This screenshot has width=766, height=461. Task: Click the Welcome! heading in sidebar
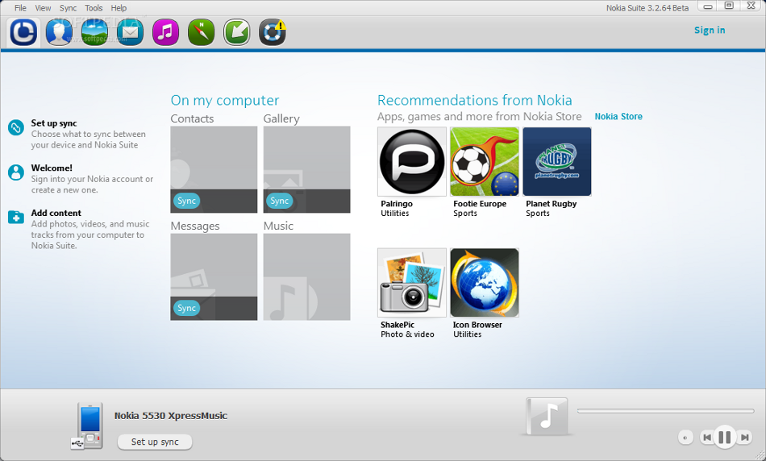point(52,168)
